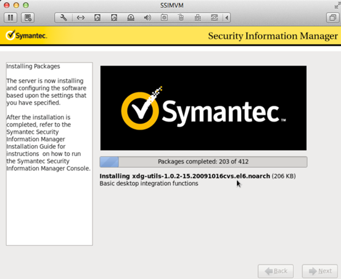The width and height of the screenshot is (341, 279).
Task: Click the green maximize window button
Action: 26,5
